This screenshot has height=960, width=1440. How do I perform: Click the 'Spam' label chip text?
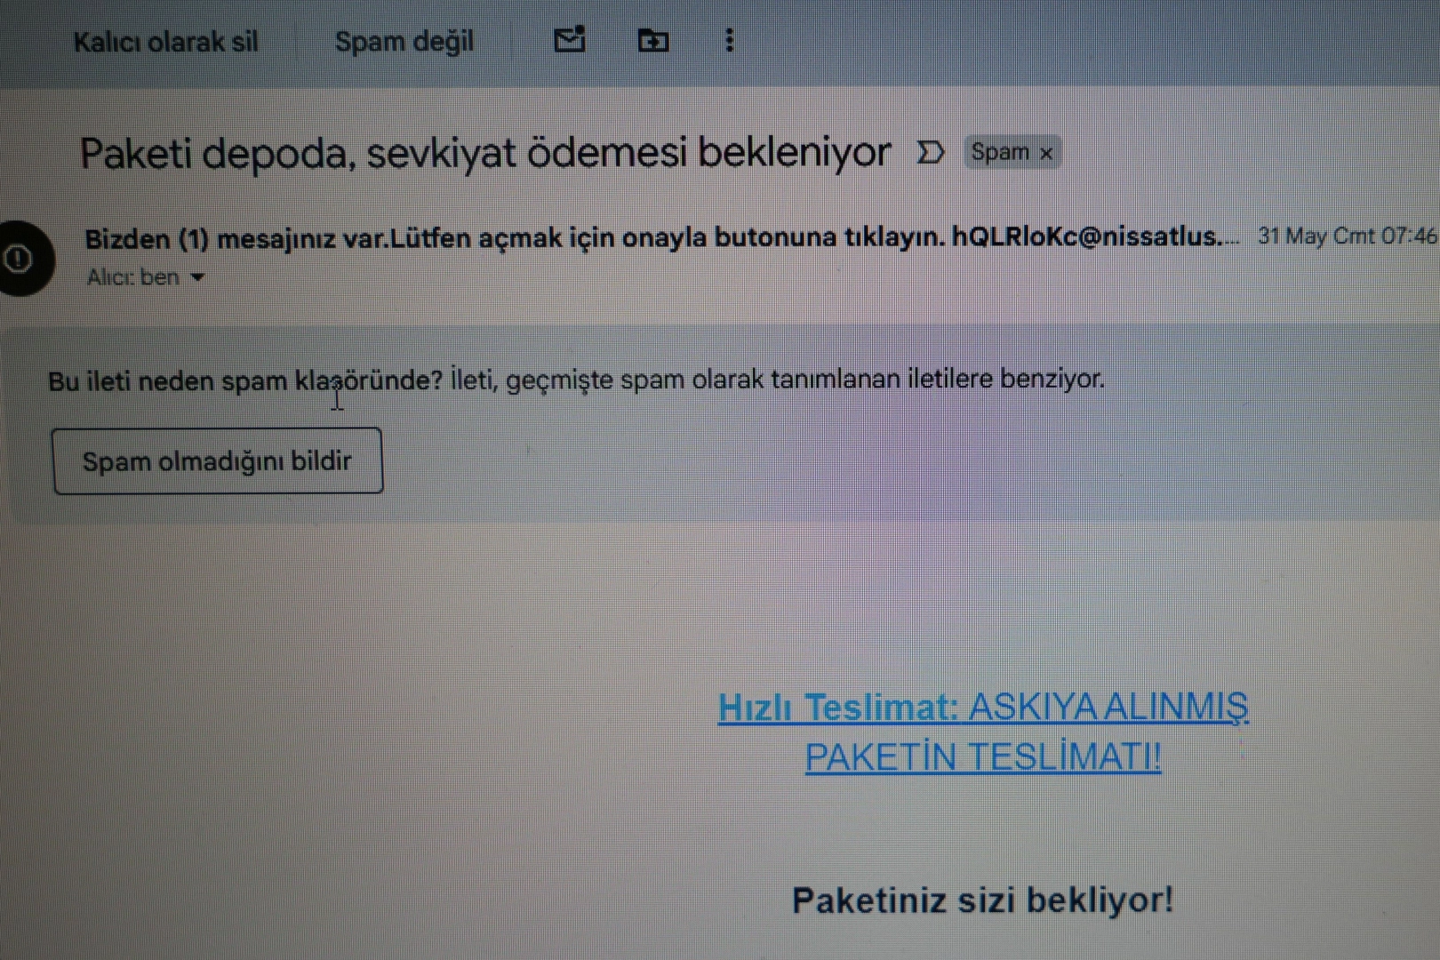999,153
